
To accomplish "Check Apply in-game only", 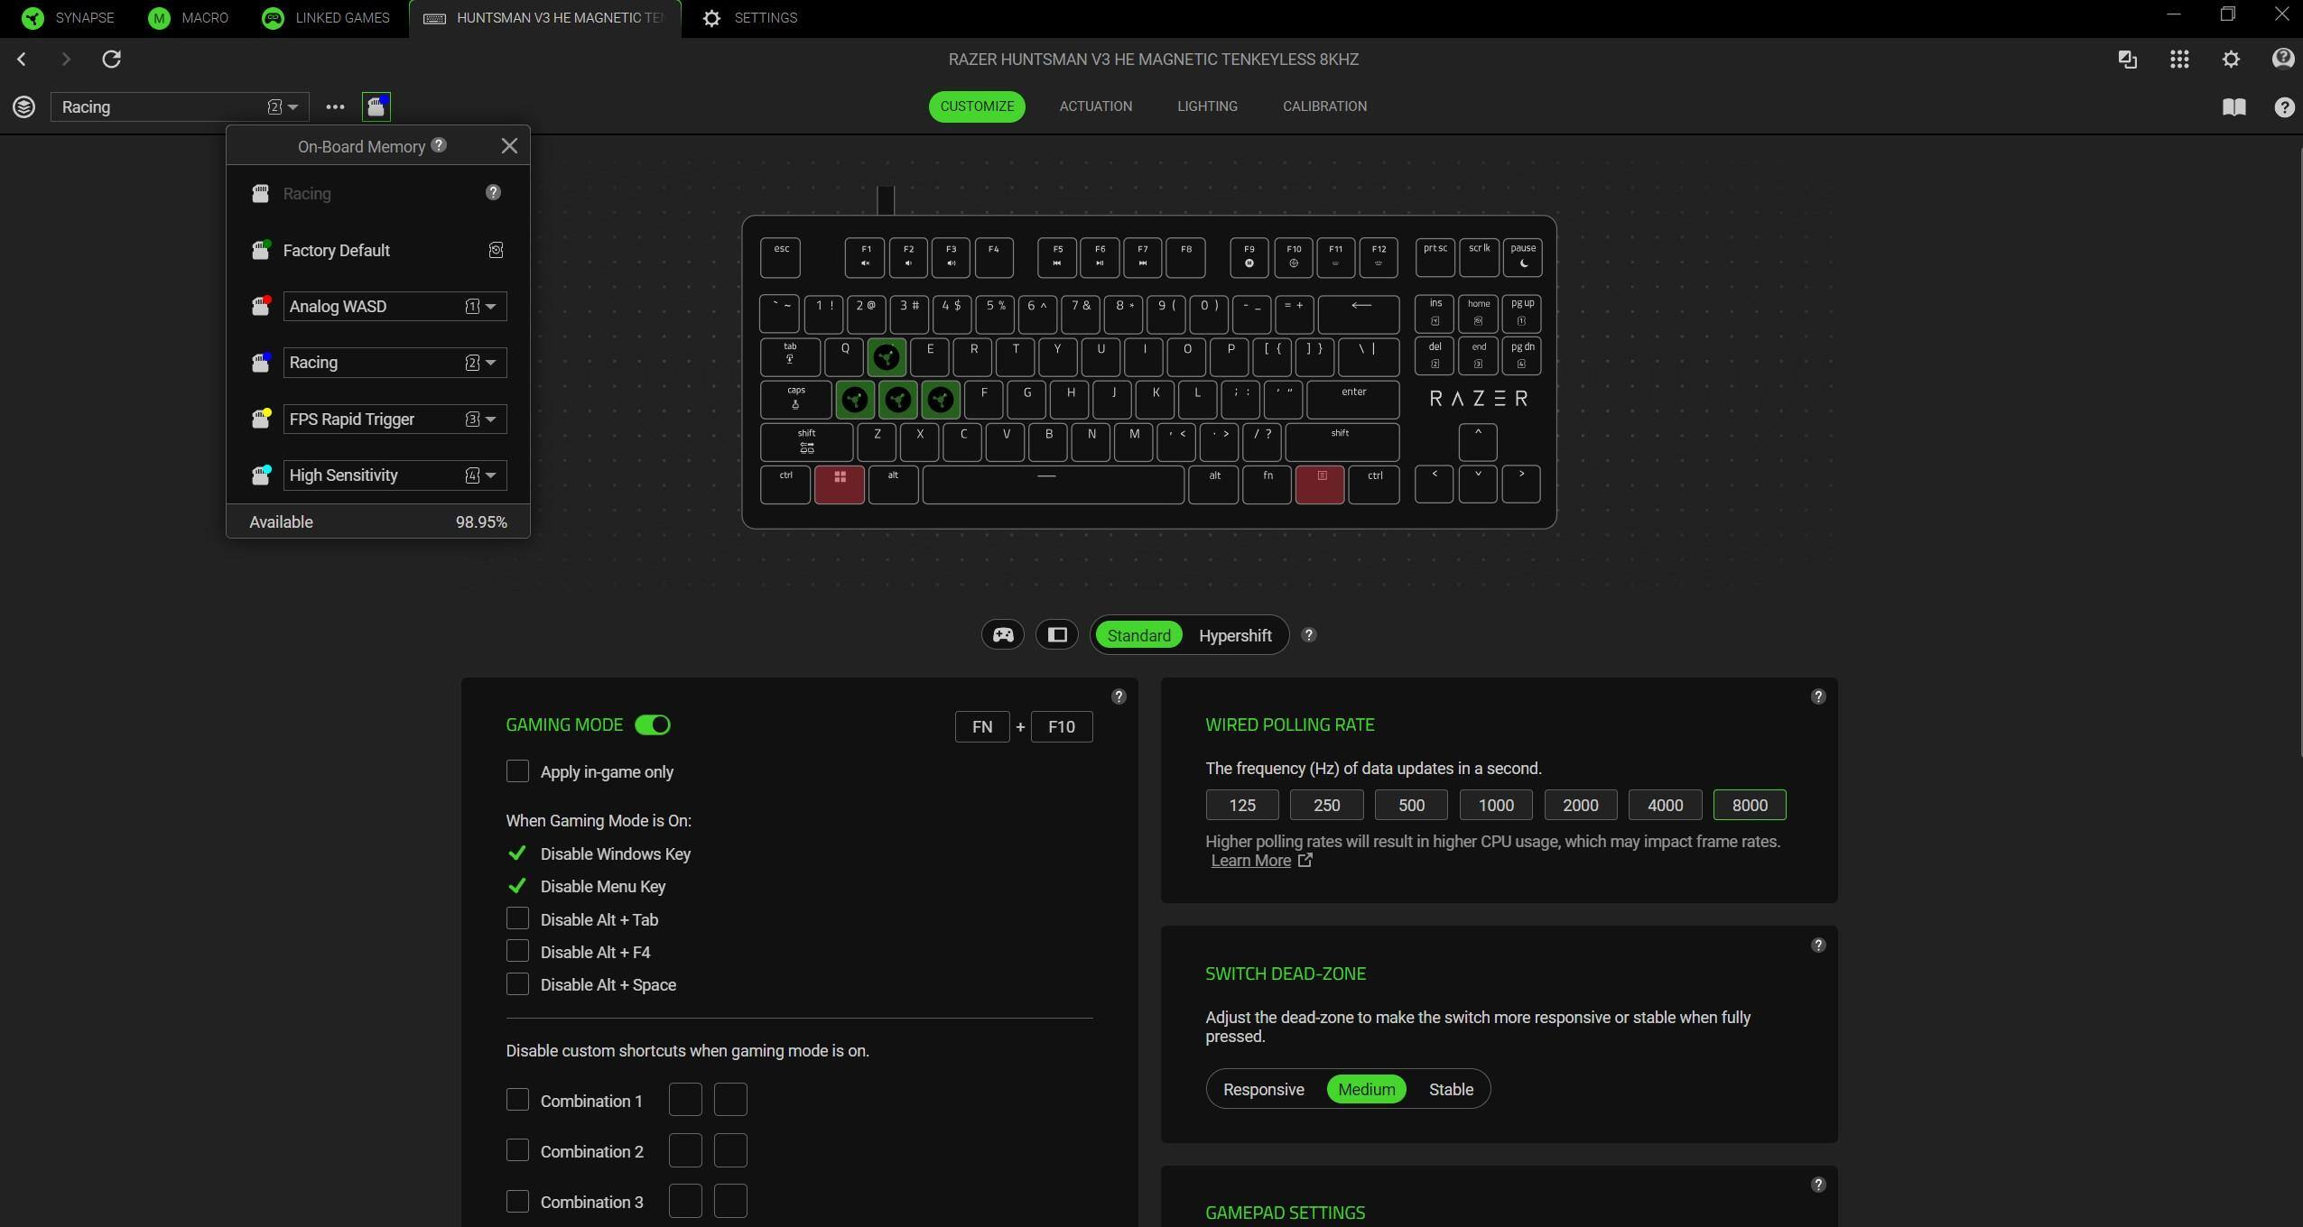I will [x=517, y=771].
